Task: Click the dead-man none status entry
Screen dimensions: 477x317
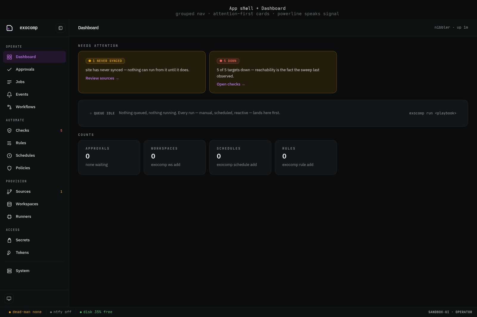Action: pyautogui.click(x=25, y=312)
